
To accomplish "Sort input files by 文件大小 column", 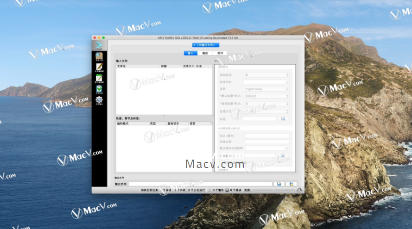I will click(x=189, y=66).
